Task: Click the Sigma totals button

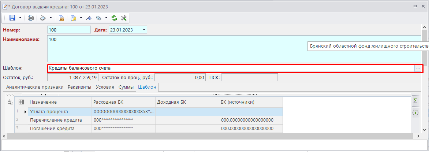Action: tap(415, 101)
